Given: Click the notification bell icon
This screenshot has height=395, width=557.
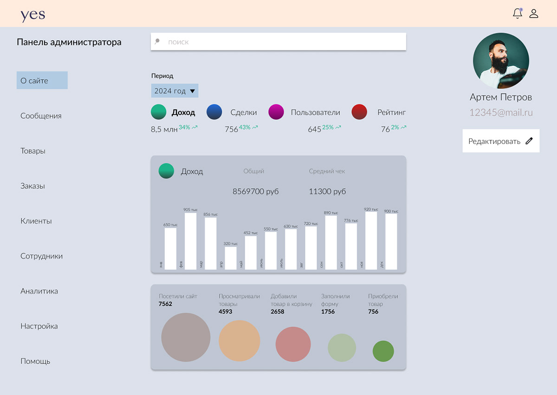Looking at the screenshot, I should [x=517, y=13].
